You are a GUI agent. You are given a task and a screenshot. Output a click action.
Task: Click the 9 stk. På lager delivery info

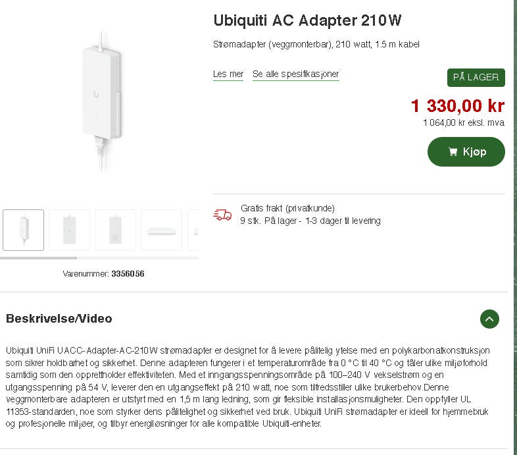tap(310, 221)
